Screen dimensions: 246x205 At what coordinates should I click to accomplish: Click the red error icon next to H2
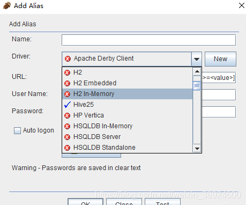pyautogui.click(x=67, y=72)
